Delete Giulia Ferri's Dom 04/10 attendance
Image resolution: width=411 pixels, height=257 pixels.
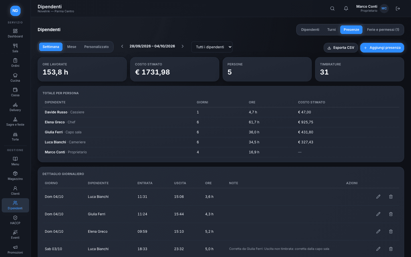coord(391,214)
